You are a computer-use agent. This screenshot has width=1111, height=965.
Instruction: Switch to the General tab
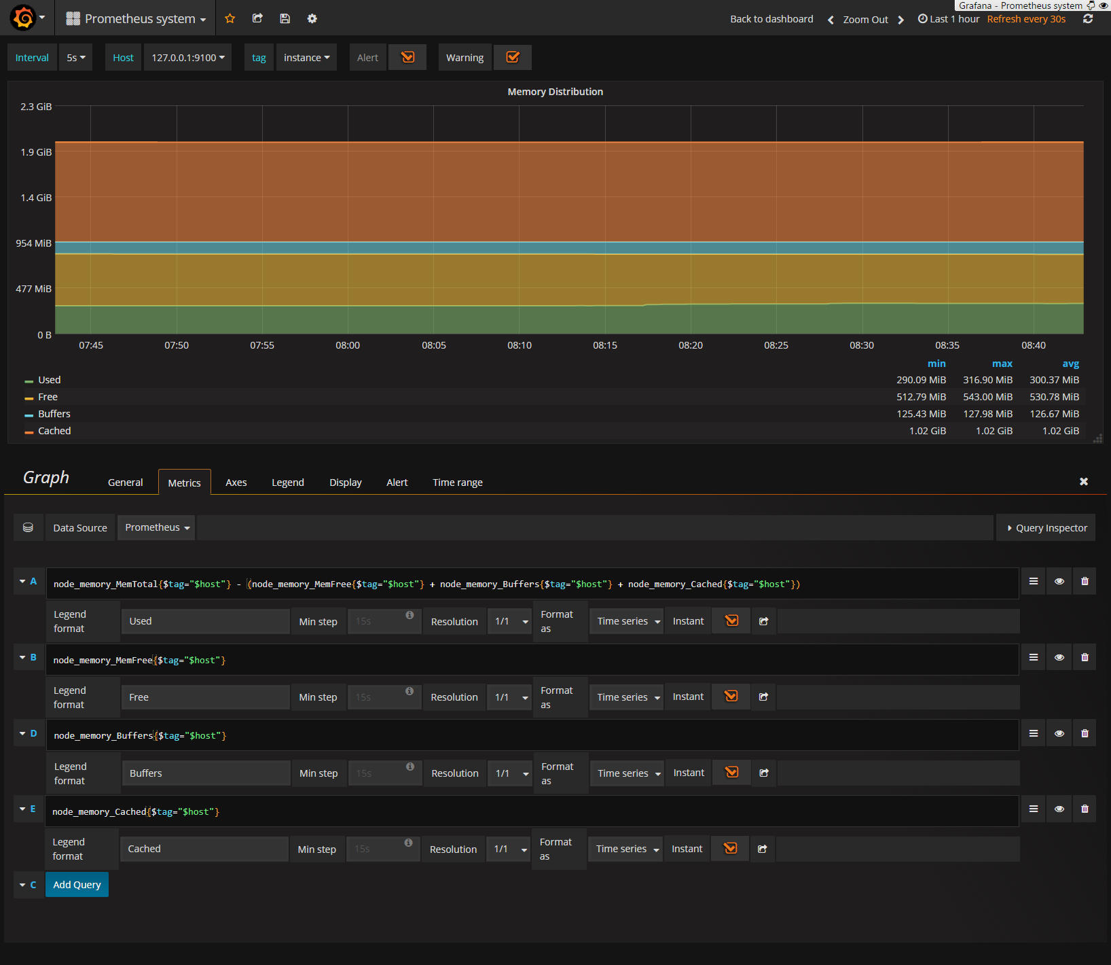pyautogui.click(x=126, y=482)
